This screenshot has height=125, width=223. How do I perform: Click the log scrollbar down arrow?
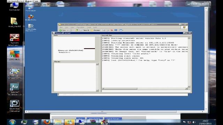tap(189, 86)
